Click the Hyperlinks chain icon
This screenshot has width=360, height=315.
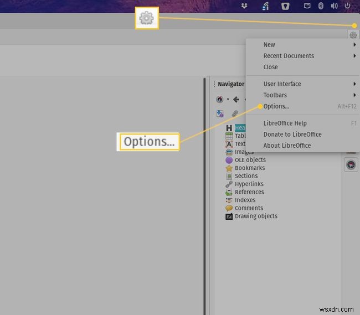(229, 184)
